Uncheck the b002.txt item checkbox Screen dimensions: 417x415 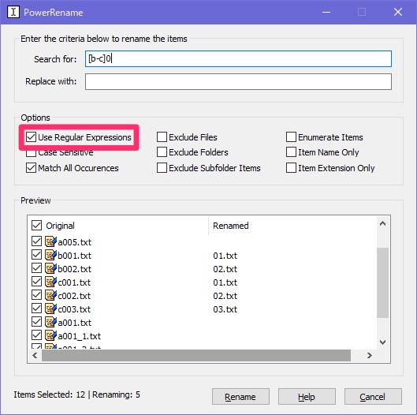[36, 268]
